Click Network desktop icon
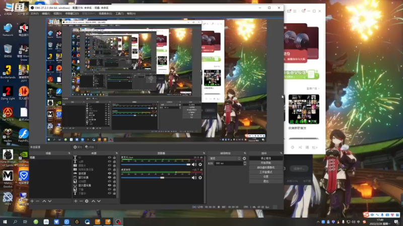The width and height of the screenshot is (403, 226). (x=8, y=30)
